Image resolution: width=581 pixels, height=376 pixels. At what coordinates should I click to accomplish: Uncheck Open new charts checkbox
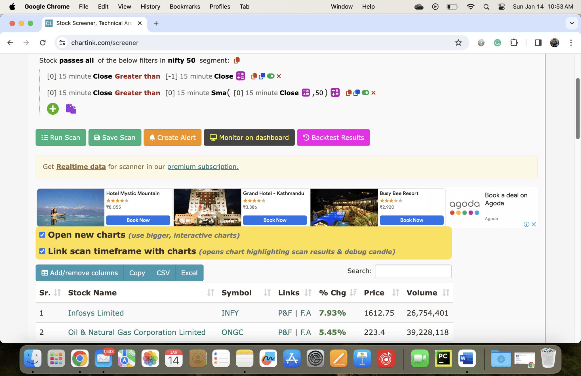coord(42,235)
